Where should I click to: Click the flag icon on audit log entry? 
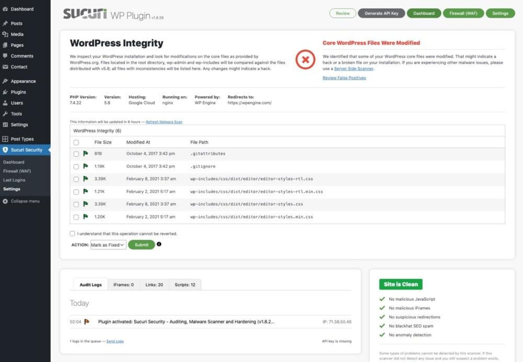click(x=87, y=322)
